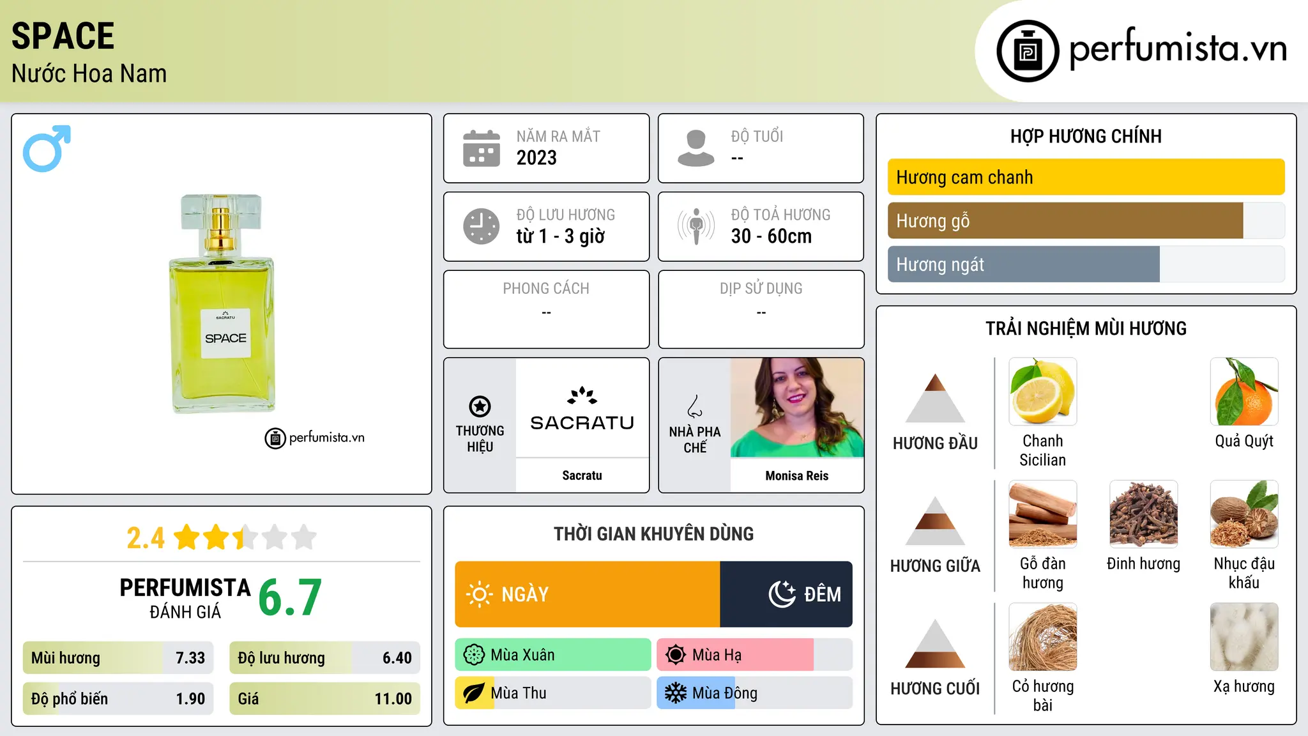Click the sun icon in the Ngày bar

(x=479, y=594)
